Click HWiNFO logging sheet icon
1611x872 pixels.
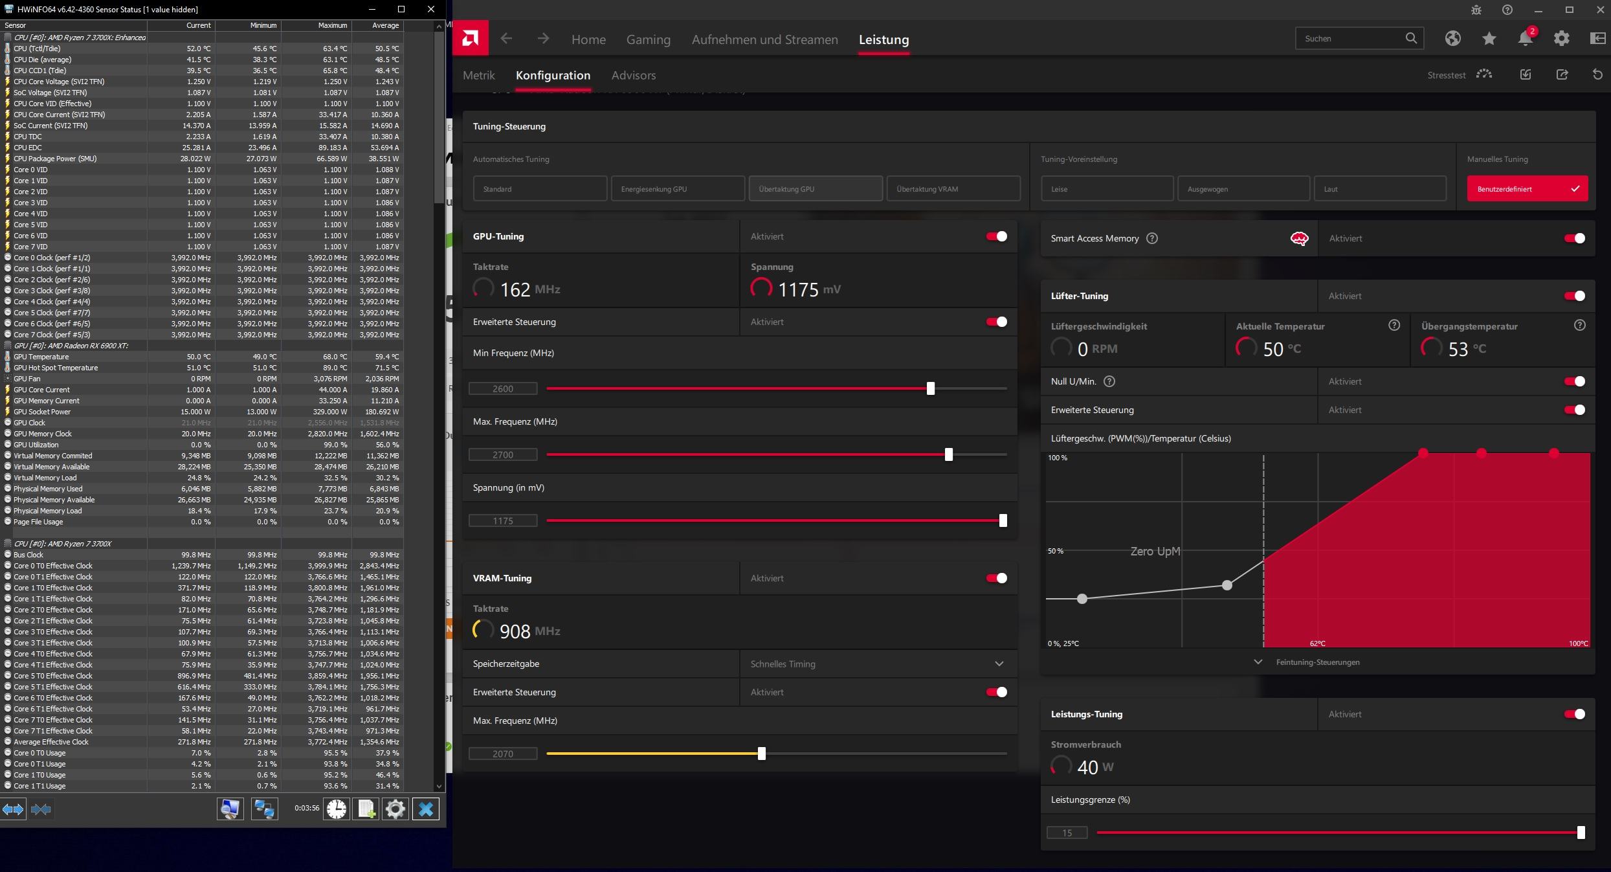click(366, 809)
